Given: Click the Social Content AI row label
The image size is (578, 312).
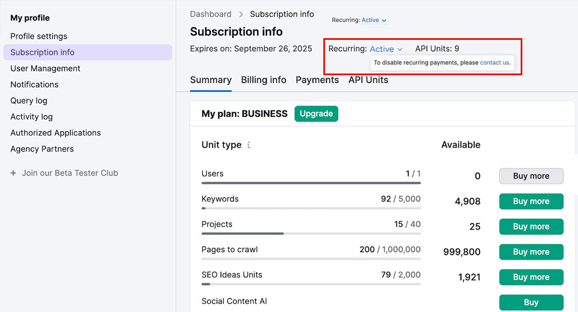Looking at the screenshot, I should (x=234, y=301).
